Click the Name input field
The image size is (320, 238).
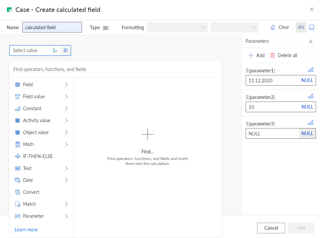(52, 27)
